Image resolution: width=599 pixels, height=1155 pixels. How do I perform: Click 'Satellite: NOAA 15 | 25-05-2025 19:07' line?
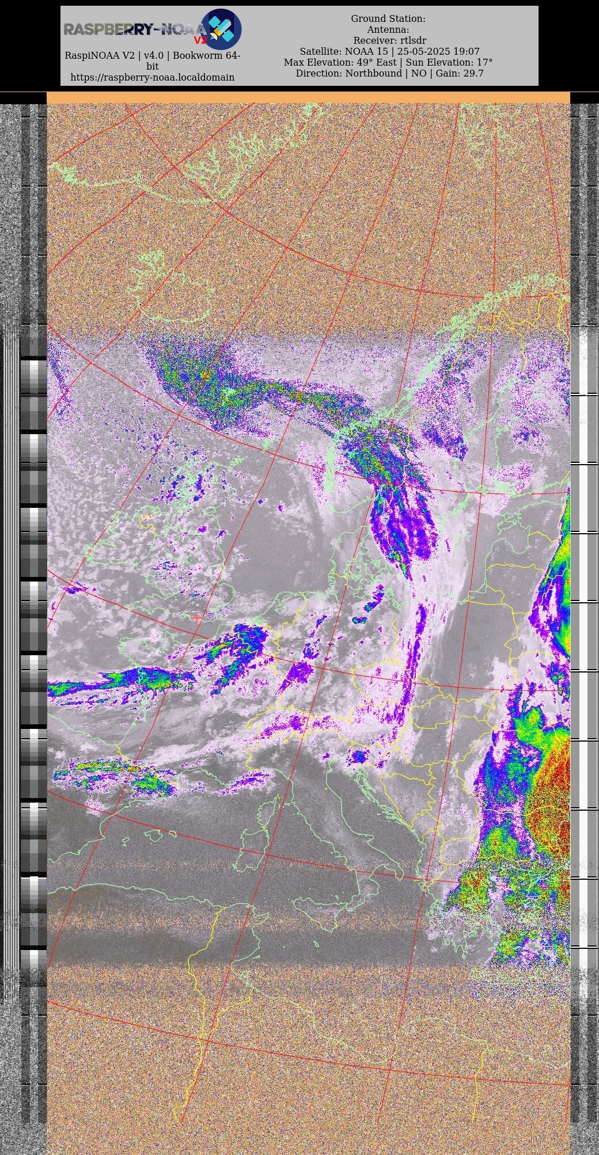pyautogui.click(x=389, y=51)
